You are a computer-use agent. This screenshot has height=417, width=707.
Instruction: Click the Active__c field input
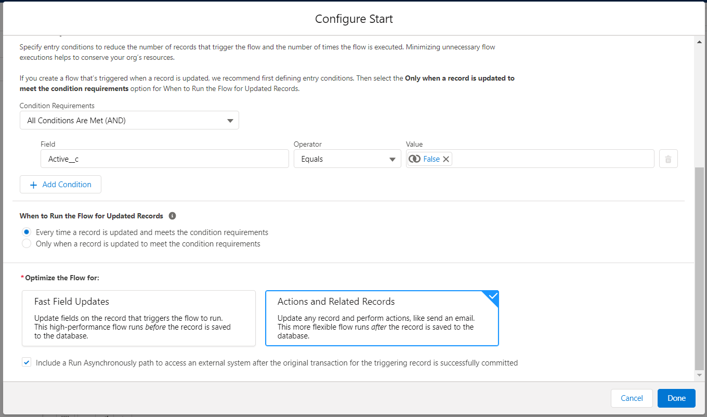(x=164, y=159)
